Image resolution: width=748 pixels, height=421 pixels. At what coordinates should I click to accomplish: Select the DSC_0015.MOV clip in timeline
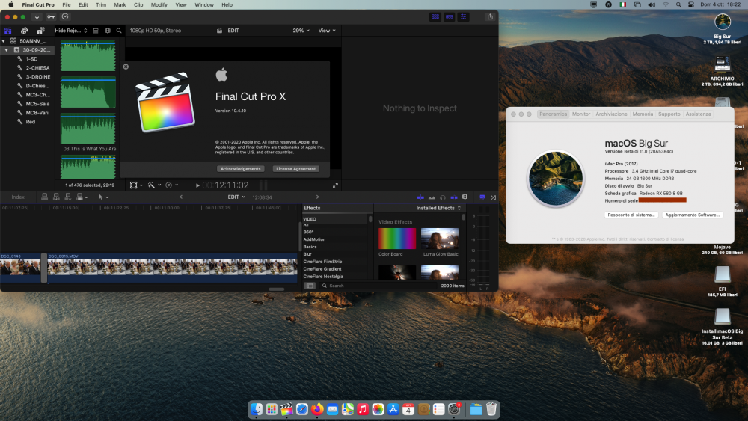point(172,267)
